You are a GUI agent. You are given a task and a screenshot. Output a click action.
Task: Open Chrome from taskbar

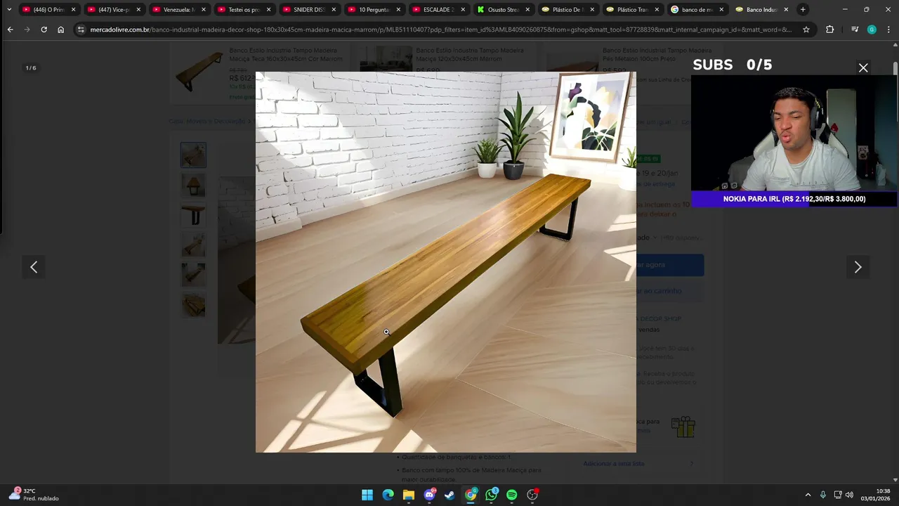471,495
